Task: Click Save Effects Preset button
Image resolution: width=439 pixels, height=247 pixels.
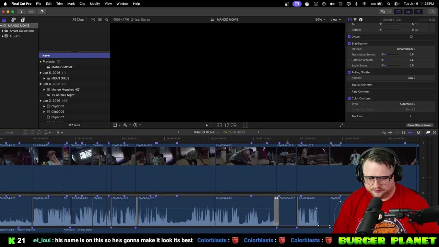Action: (x=419, y=126)
